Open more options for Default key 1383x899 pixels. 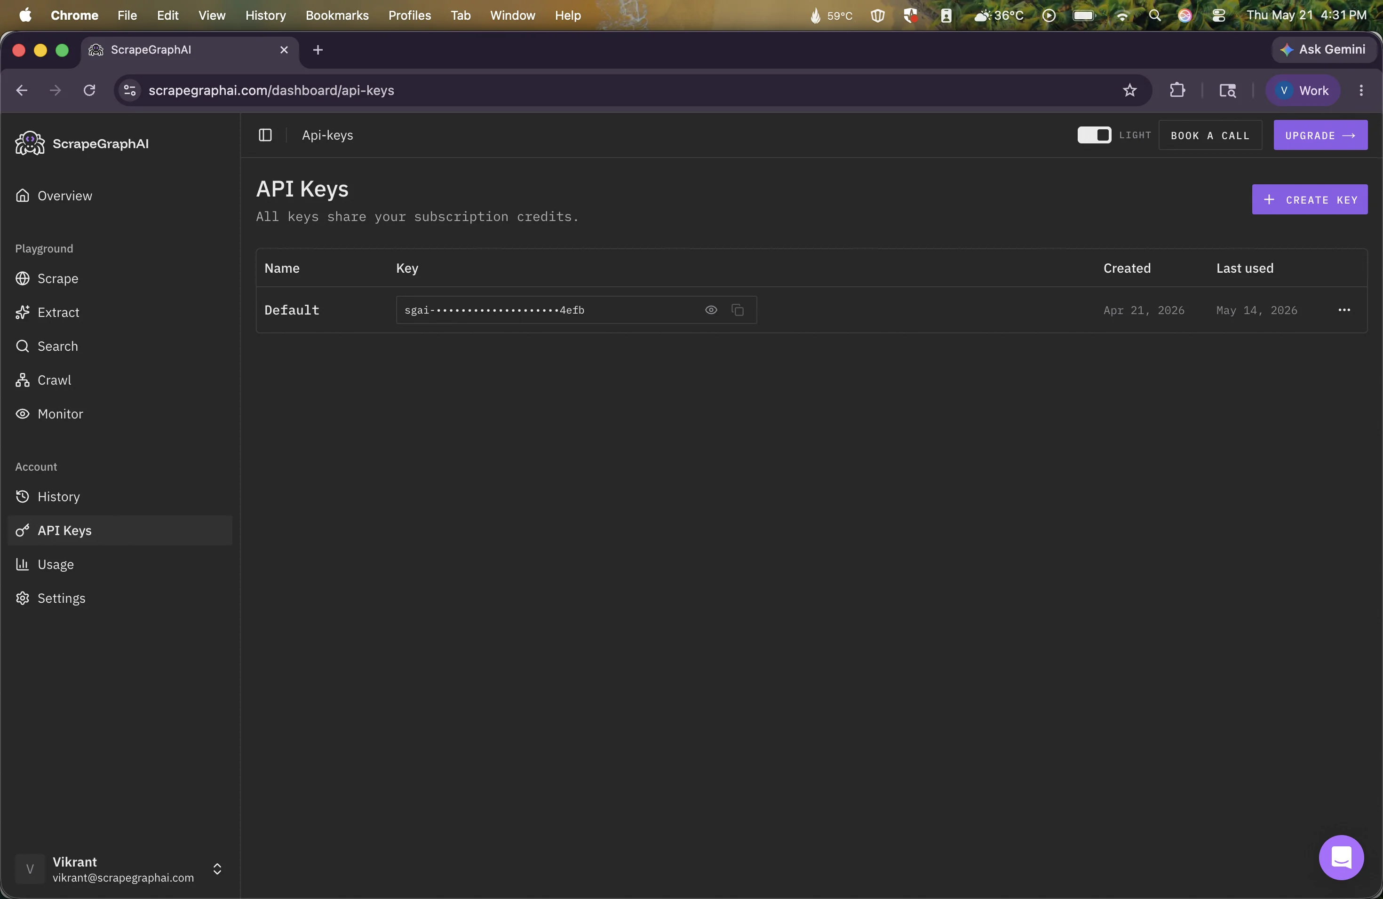point(1344,310)
